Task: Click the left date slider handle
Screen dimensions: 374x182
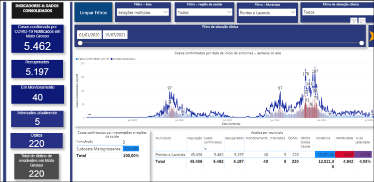Action: pos(80,43)
